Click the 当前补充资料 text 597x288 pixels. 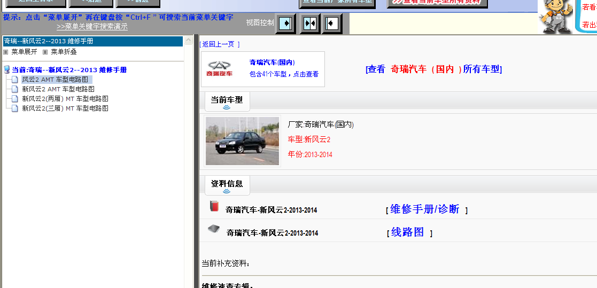point(226,263)
